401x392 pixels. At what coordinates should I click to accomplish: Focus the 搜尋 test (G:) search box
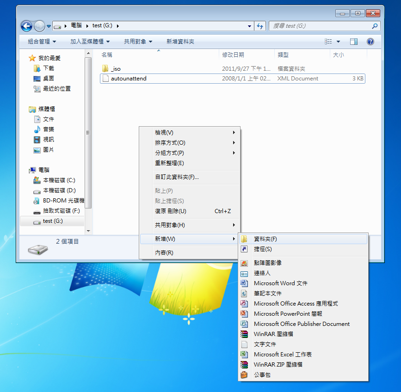324,26
